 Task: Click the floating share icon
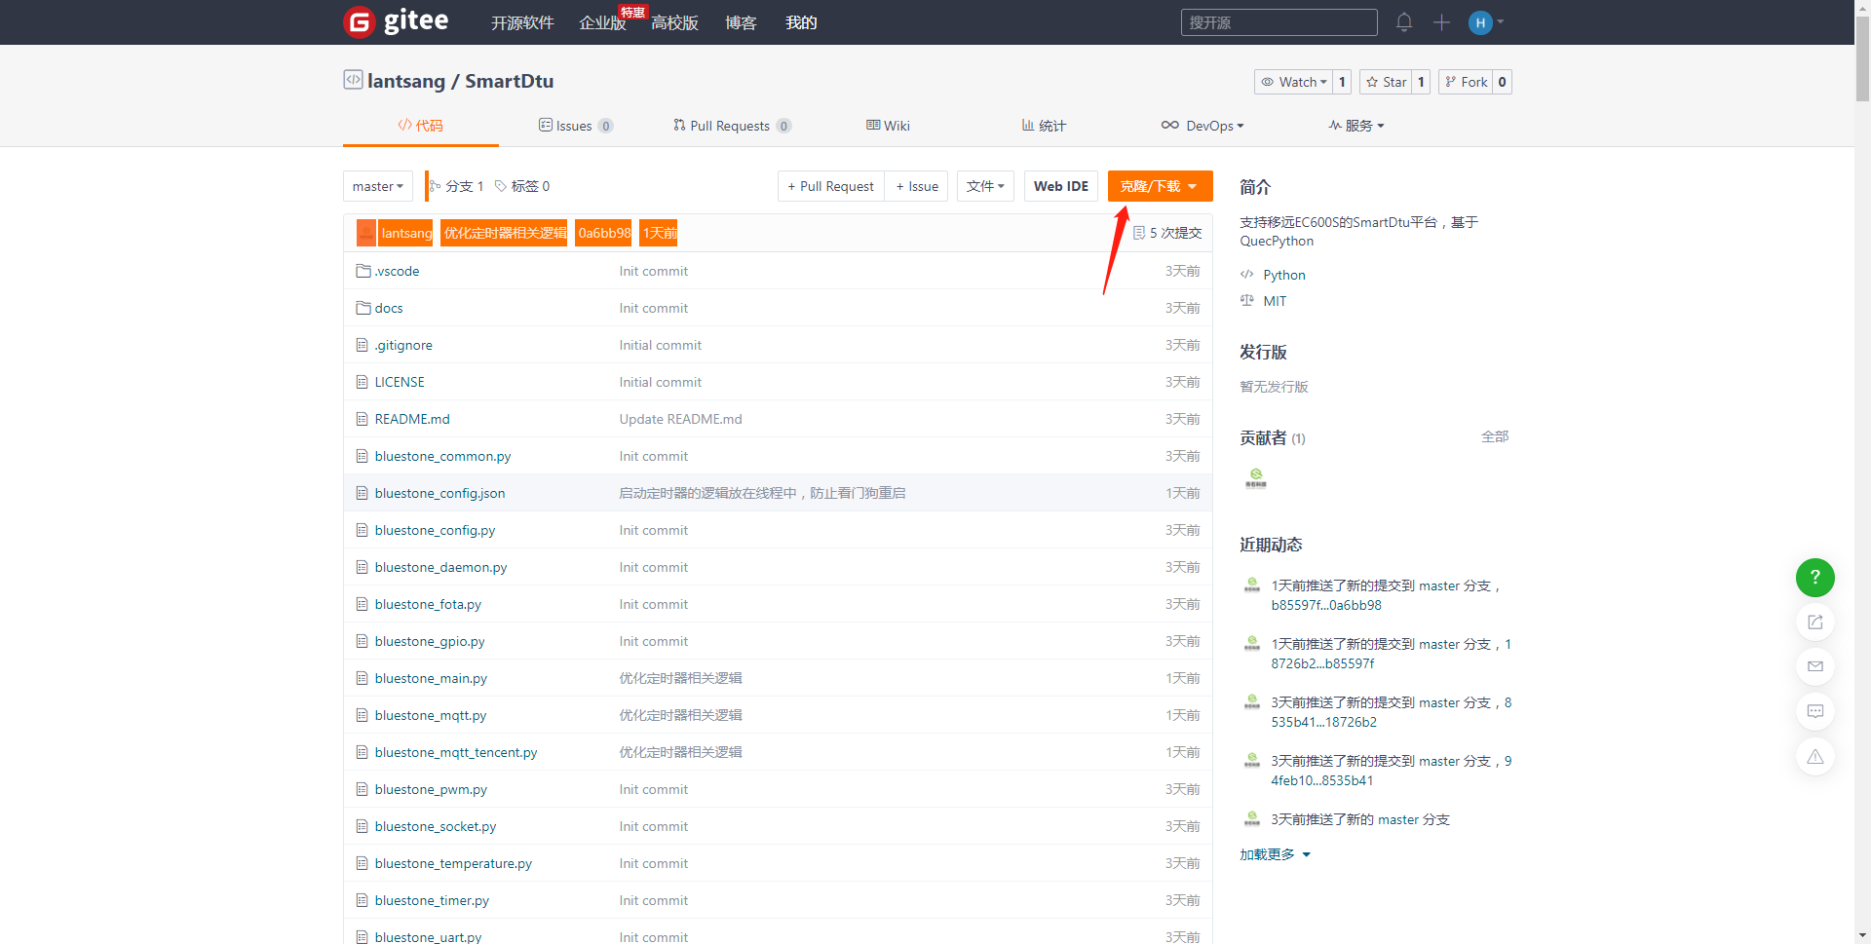pos(1814,623)
